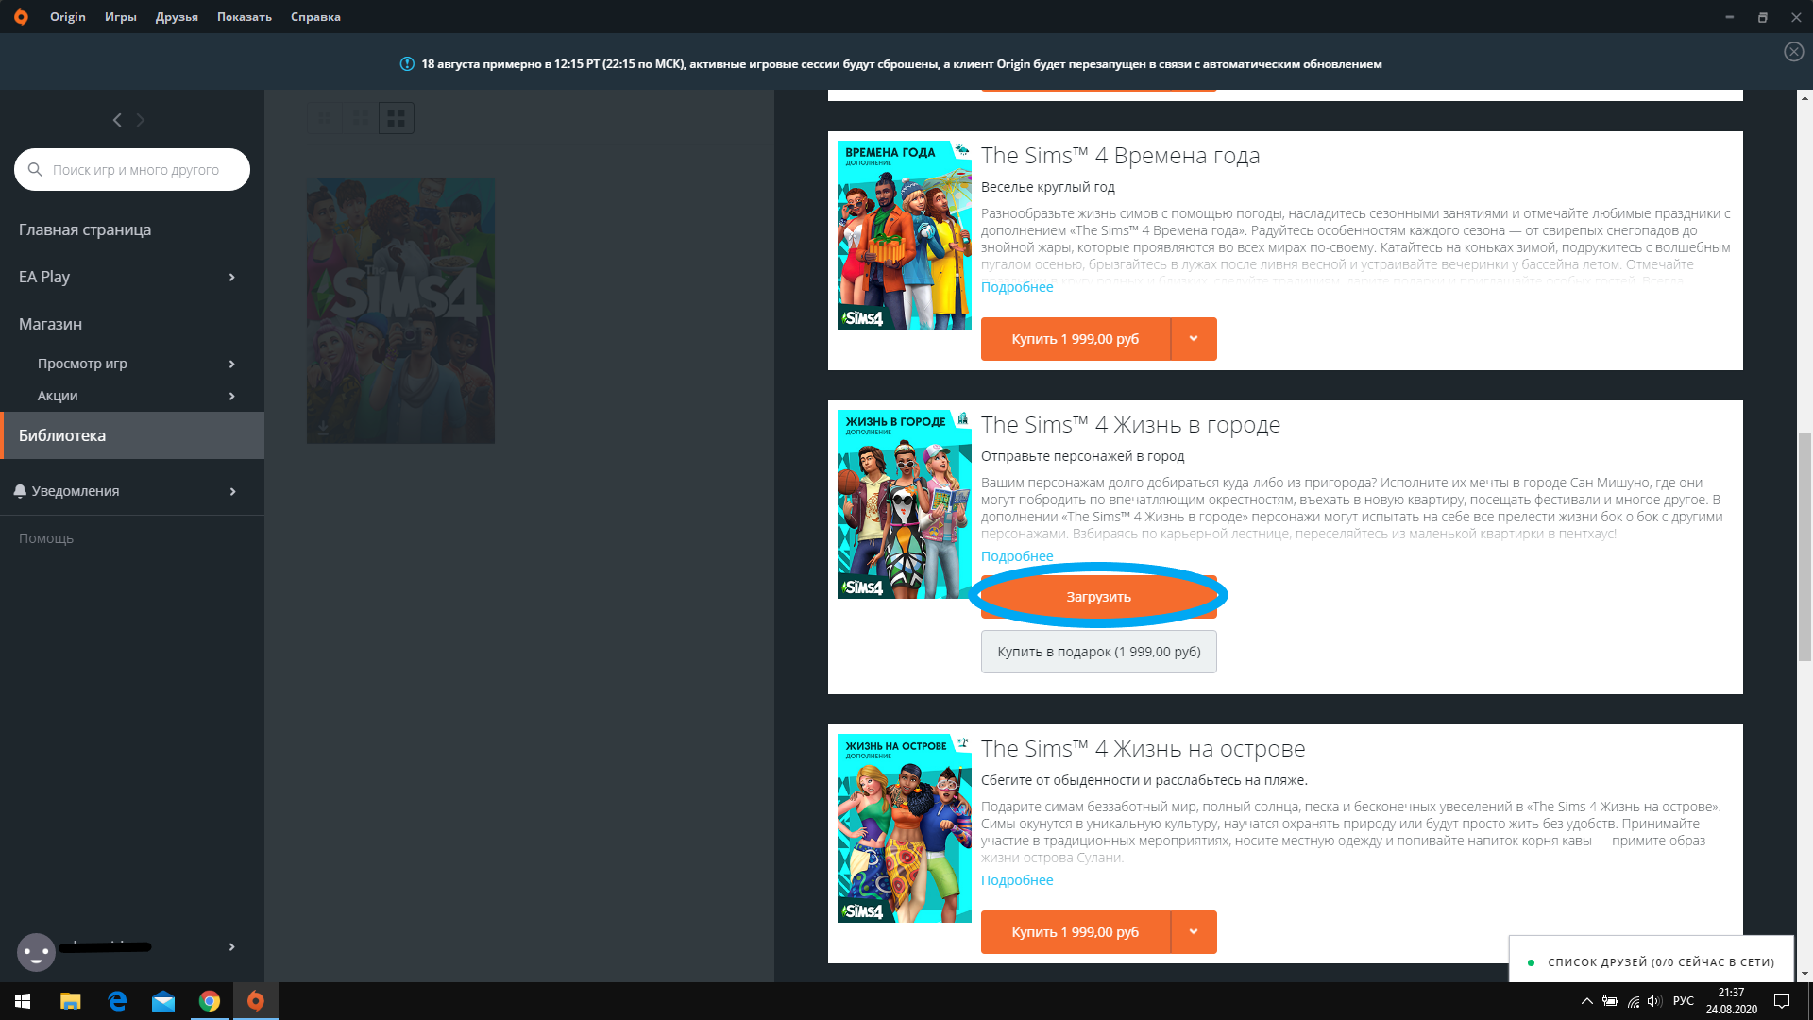Open Жизнь в городе cover image

click(905, 504)
